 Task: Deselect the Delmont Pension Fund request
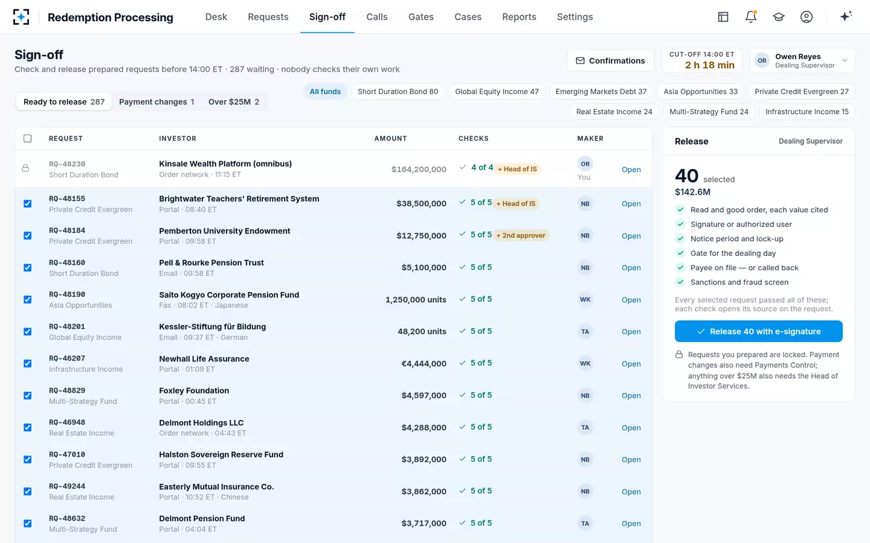click(x=27, y=524)
